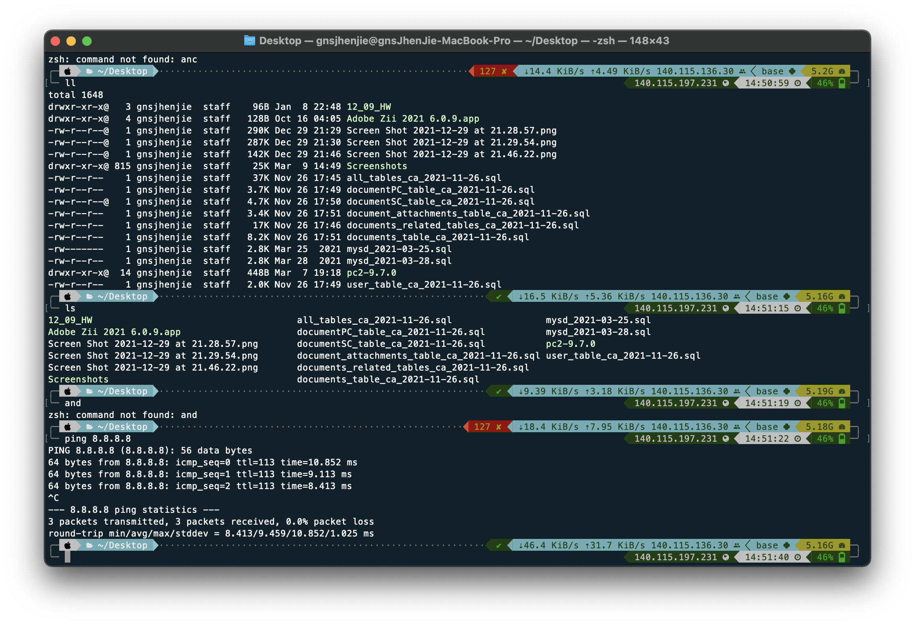Viewport: 915px width, 625px height.
Task: Click the download arrow before 14.4 KiB/s
Action: tap(526, 72)
